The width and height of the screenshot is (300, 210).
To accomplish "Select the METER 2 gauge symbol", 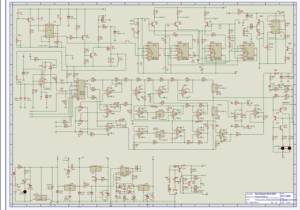I will 287,97.
